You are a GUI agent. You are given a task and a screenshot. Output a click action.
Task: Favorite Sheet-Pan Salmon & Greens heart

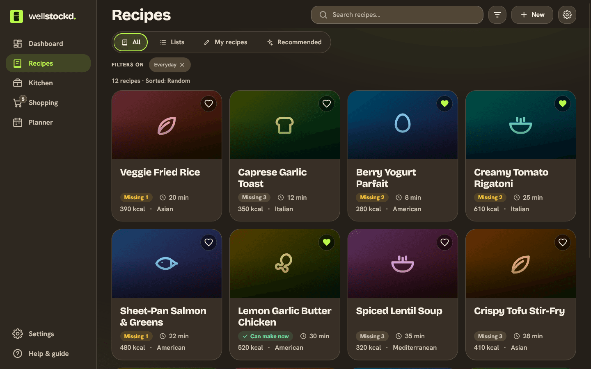tap(208, 242)
